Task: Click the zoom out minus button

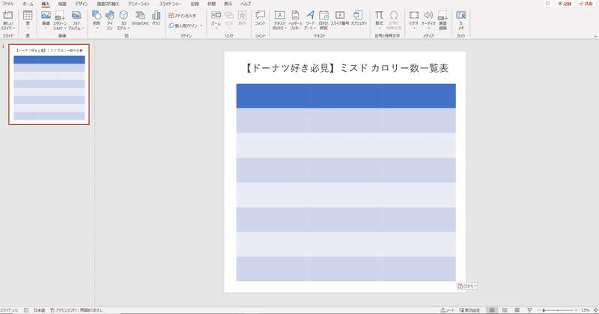Action: (539, 310)
